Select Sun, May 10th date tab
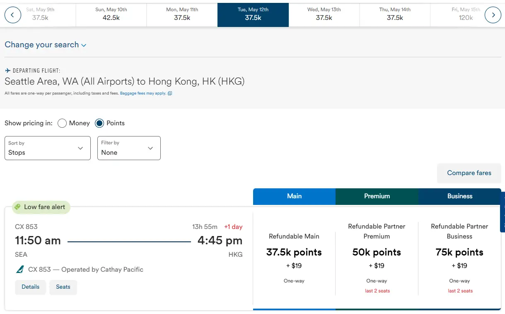The image size is (505, 314). click(x=111, y=14)
